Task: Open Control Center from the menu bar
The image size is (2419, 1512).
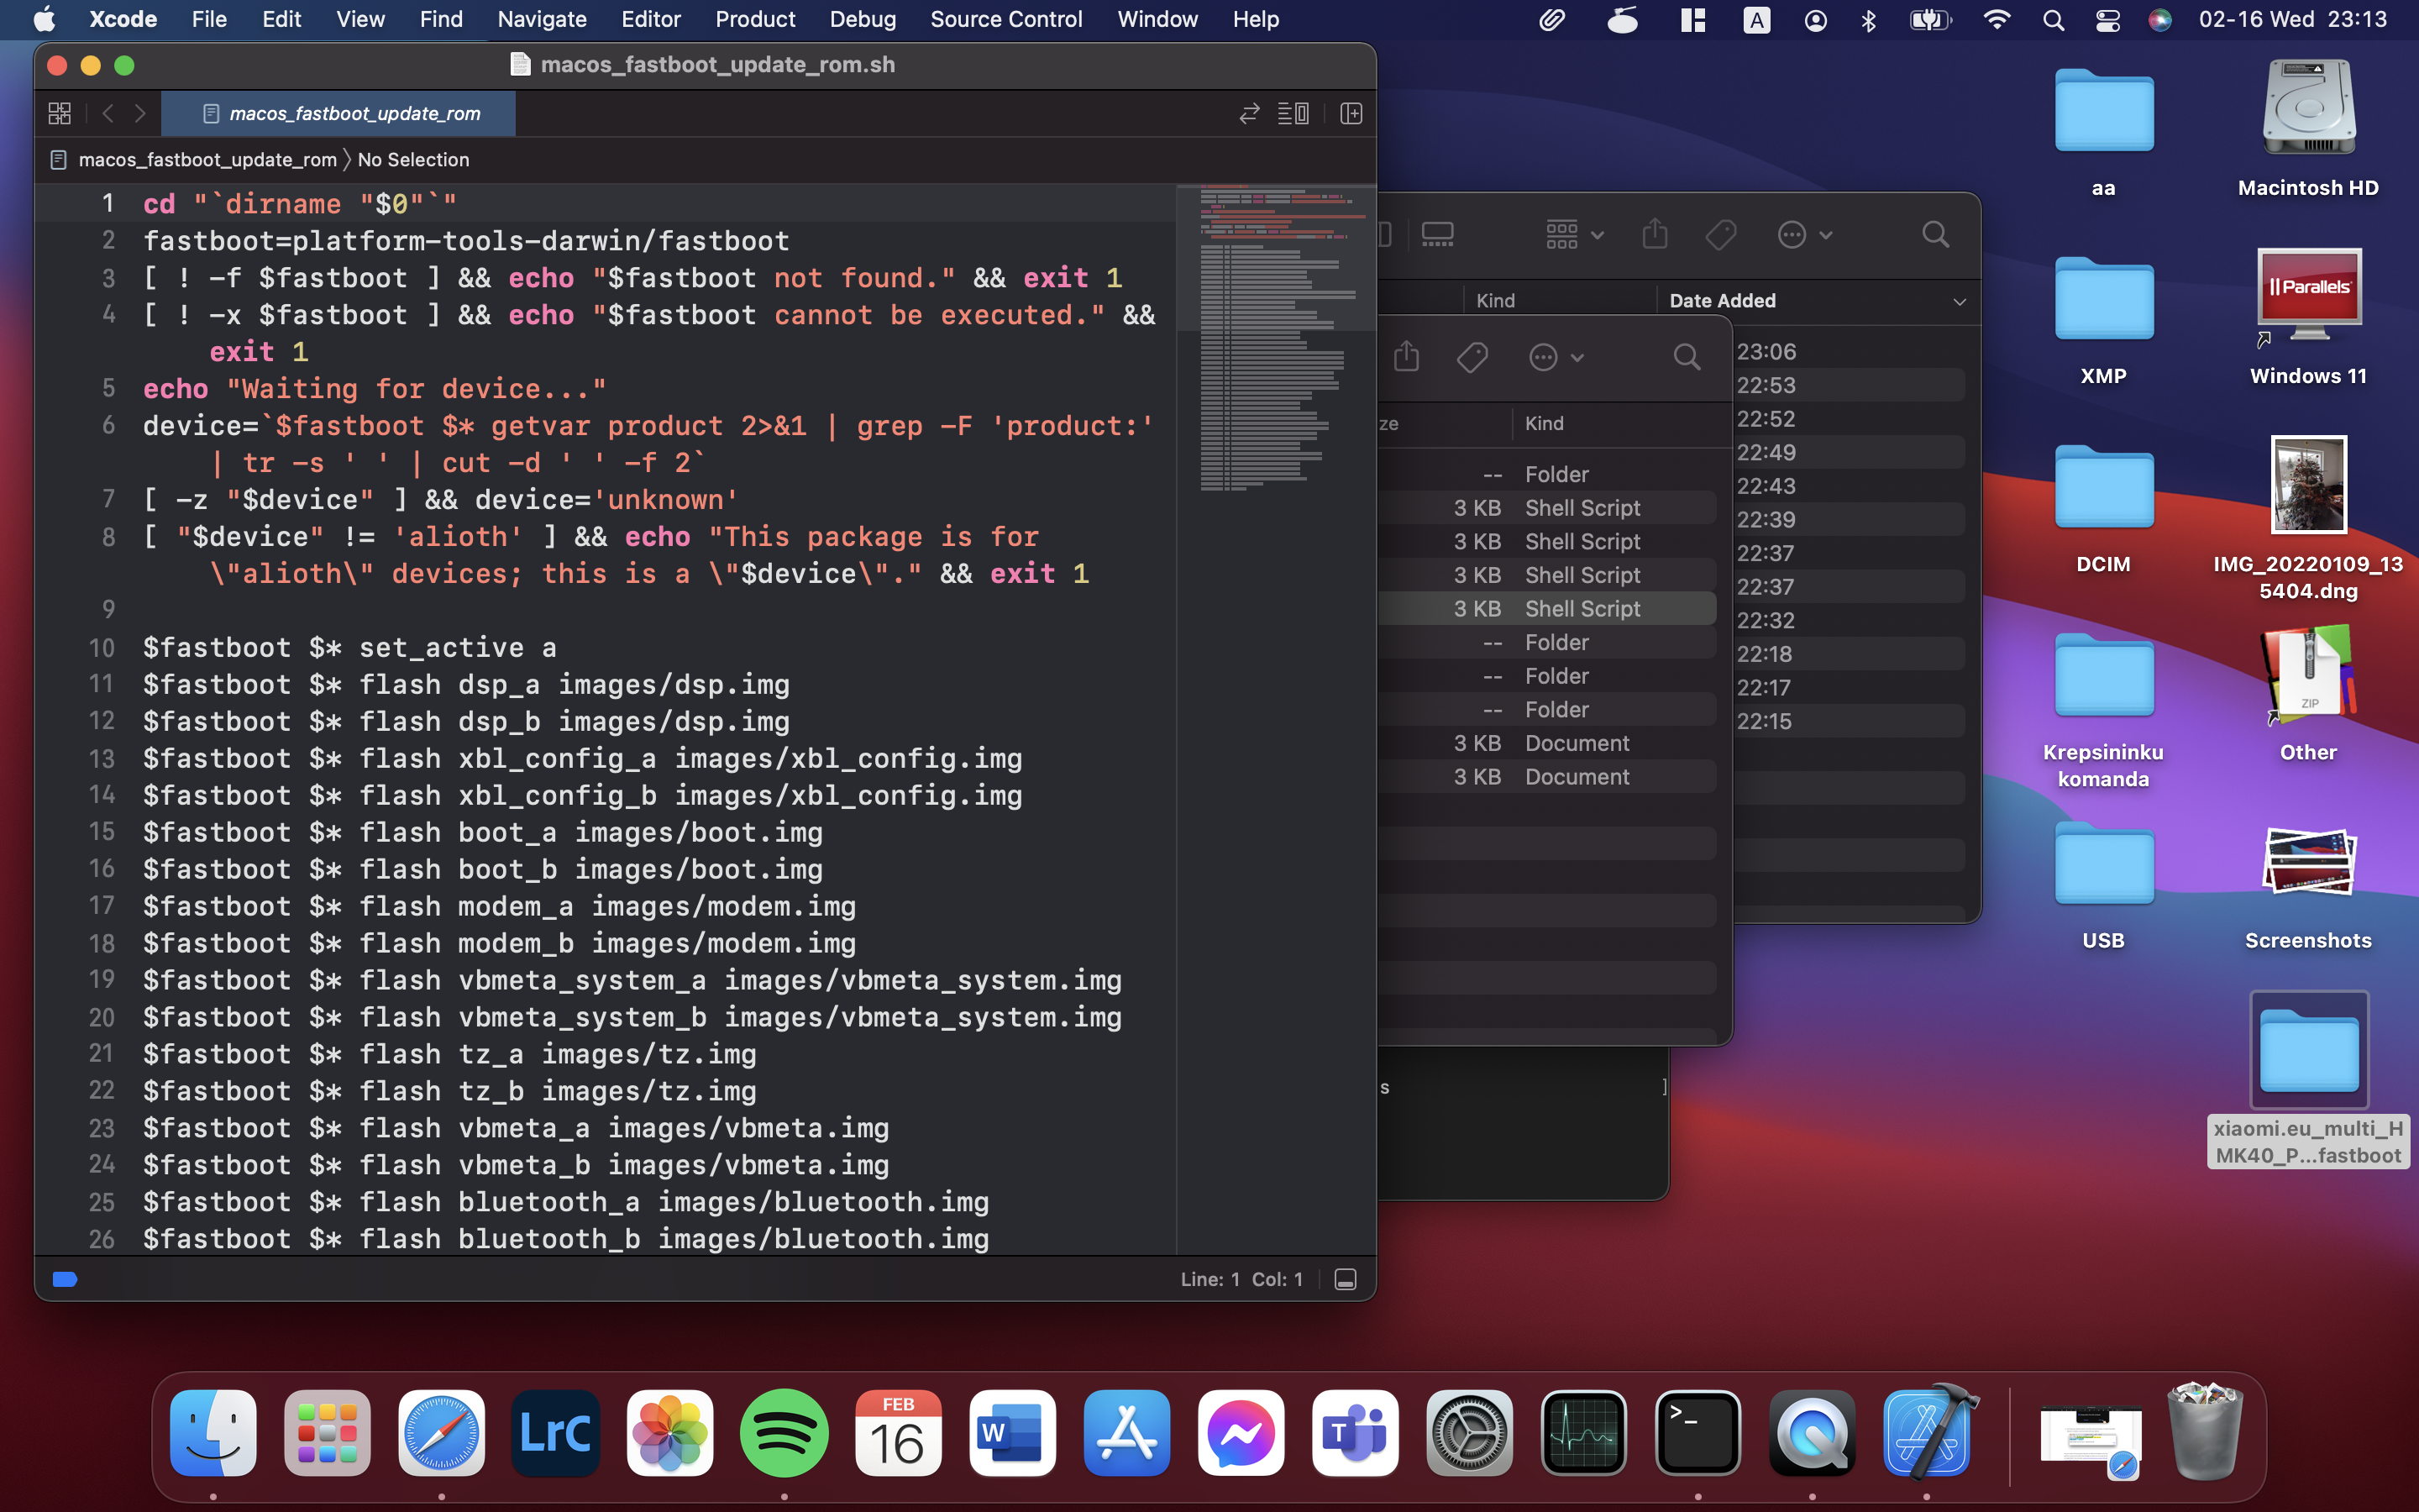Action: tap(2107, 19)
